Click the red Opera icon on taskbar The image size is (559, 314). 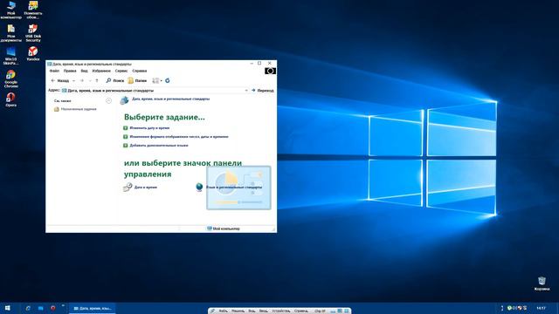click(52, 308)
